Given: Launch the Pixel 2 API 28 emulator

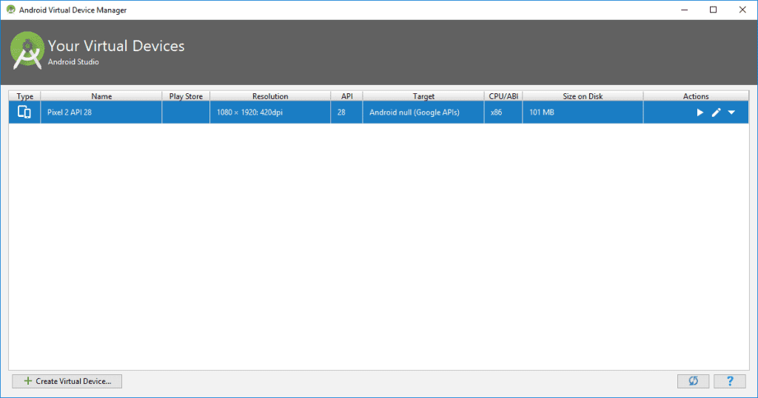Looking at the screenshot, I should pos(700,112).
